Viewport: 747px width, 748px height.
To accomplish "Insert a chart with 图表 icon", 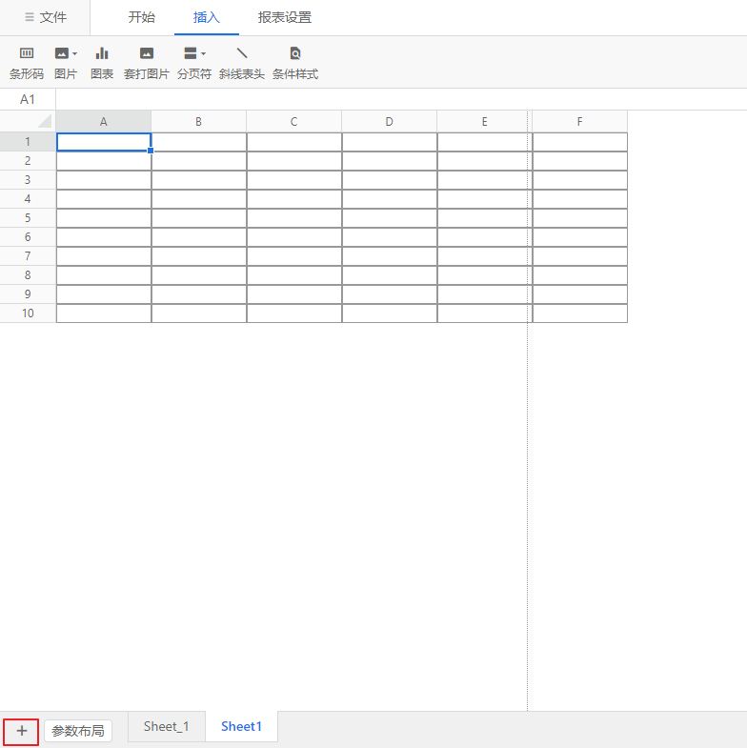I will [102, 54].
